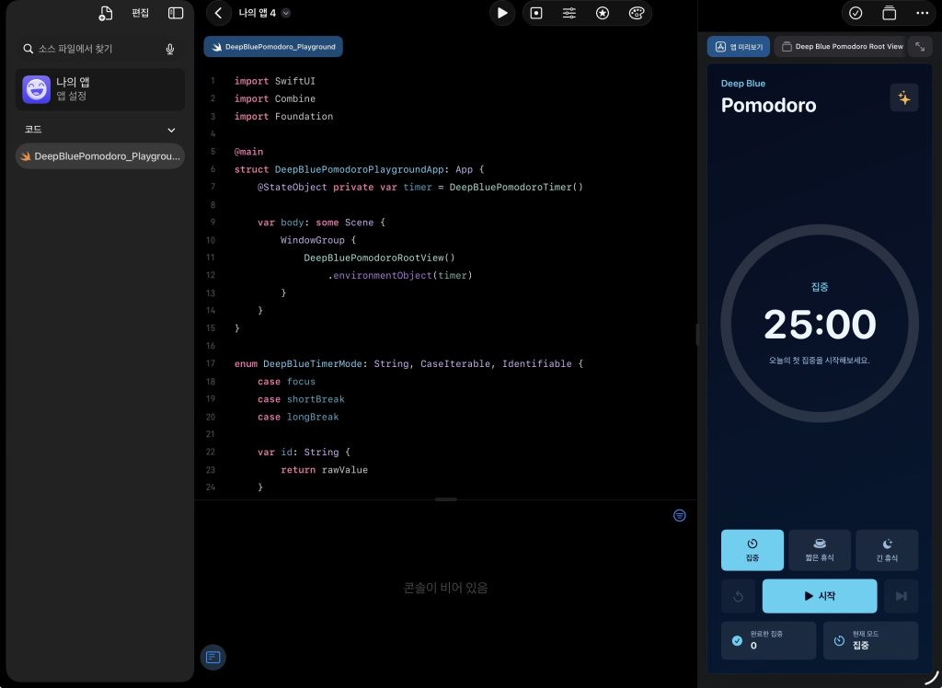Click the reset circular arrow button
The height and width of the screenshot is (688, 942).
tap(739, 596)
